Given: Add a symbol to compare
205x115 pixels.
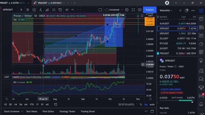Looking at the screenshot, I should pyautogui.click(x=34, y=10).
